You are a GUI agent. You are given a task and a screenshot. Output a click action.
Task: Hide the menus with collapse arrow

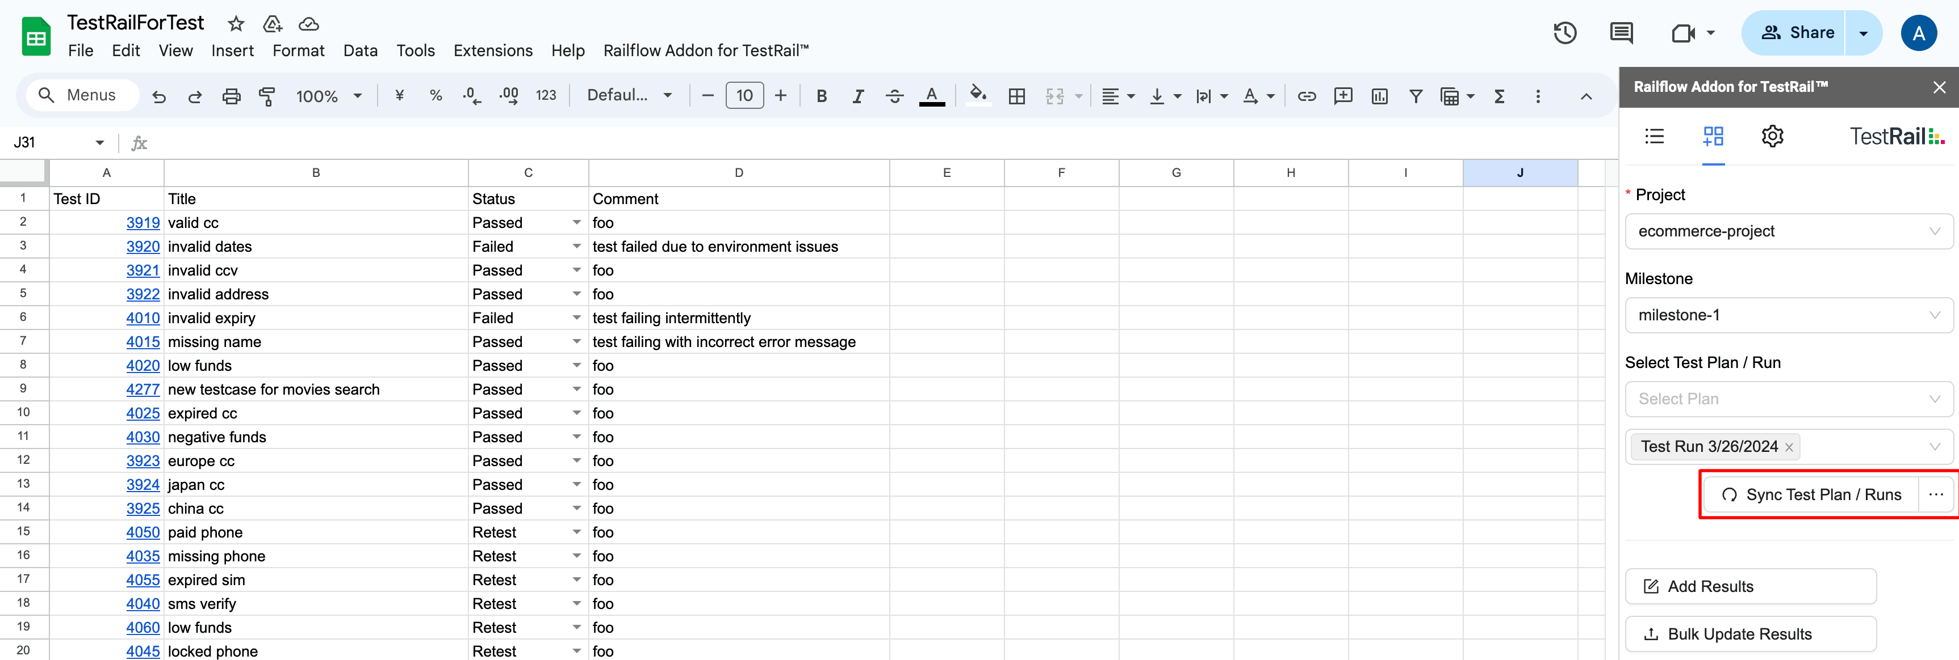[1585, 96]
